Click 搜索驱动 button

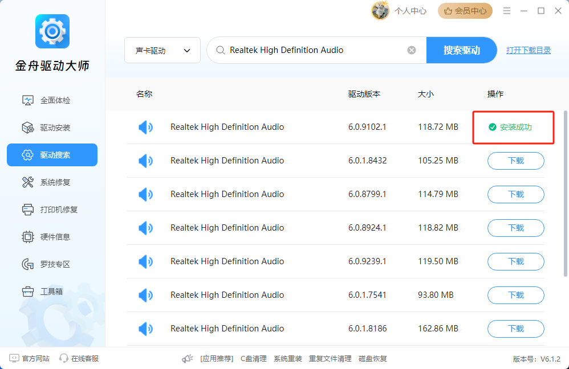pyautogui.click(x=462, y=50)
